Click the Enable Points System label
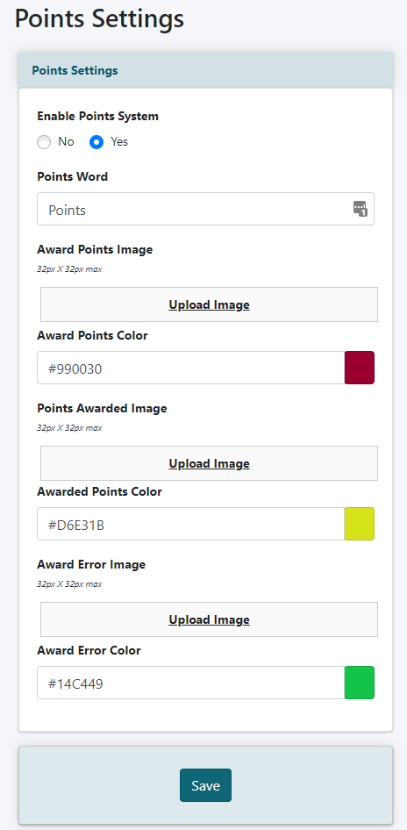 tap(98, 117)
